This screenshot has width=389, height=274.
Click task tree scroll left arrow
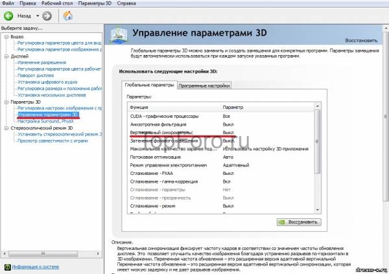(5, 254)
